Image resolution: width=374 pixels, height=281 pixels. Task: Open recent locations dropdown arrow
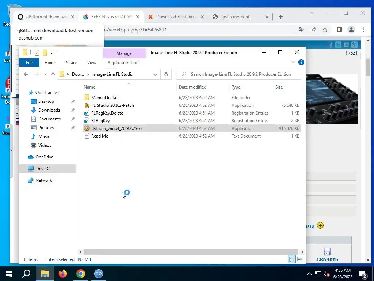pos(45,74)
